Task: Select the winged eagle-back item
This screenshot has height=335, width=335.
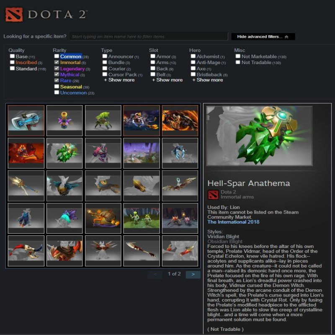Action: (x=180, y=186)
